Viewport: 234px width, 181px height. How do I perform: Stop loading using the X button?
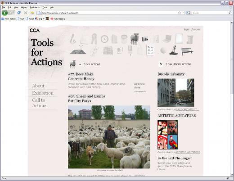(x=26, y=13)
